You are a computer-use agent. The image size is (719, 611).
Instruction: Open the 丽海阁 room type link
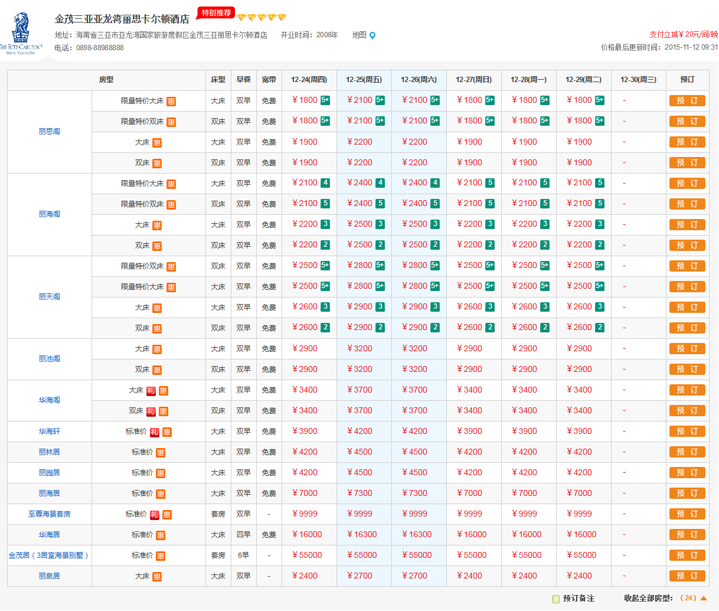(50, 214)
